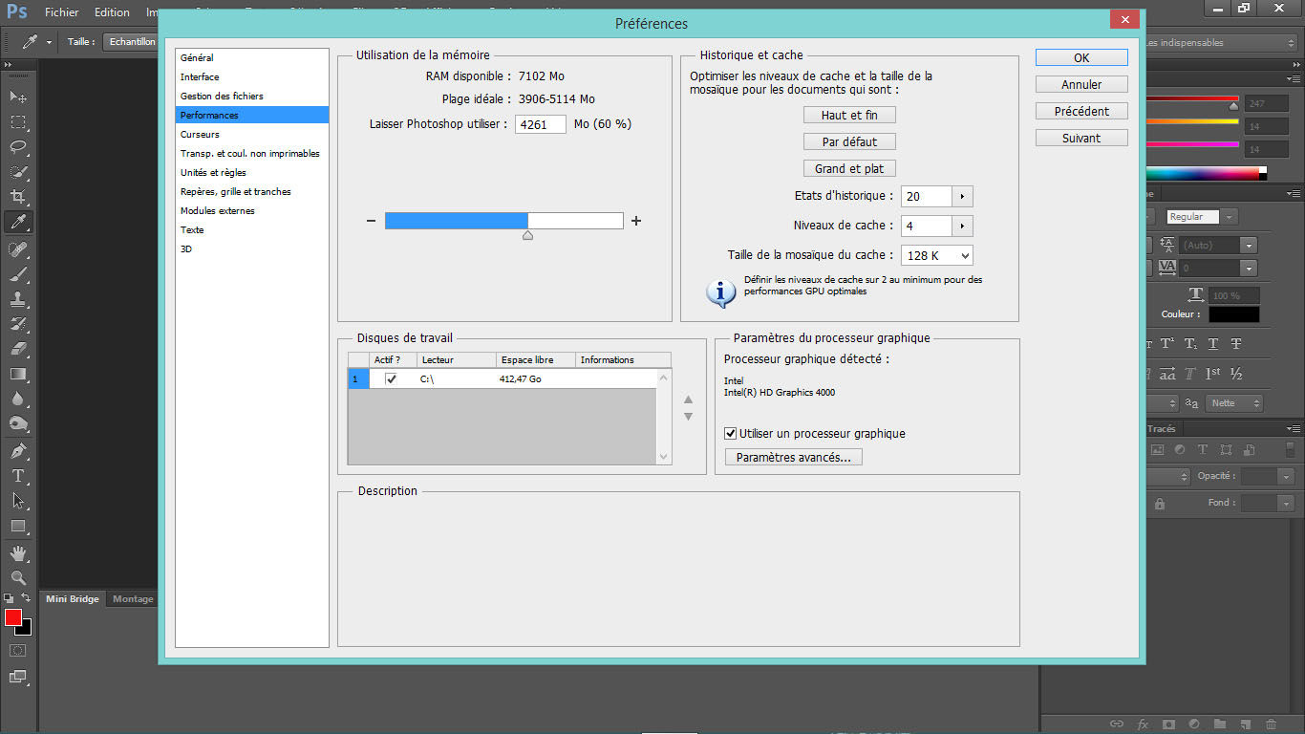This screenshot has width=1305, height=734.
Task: Open the Fichier menu
Action: click(x=62, y=12)
